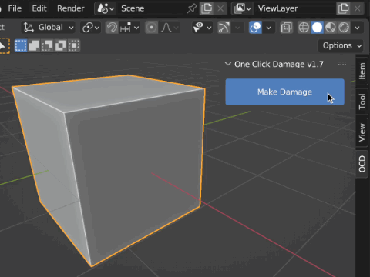Choose subtract selection mode
The width and height of the screenshot is (370, 277).
click(x=47, y=45)
